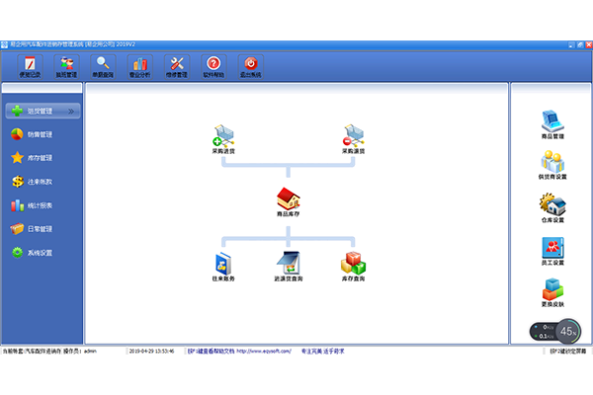Open the bar-chart business analysis toolbar icon
This screenshot has height=395, width=593.
click(x=140, y=67)
